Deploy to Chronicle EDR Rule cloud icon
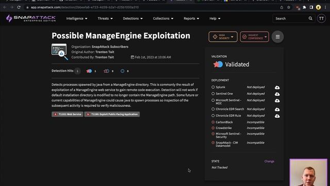This screenshot has width=330, height=186. pos(277,116)
